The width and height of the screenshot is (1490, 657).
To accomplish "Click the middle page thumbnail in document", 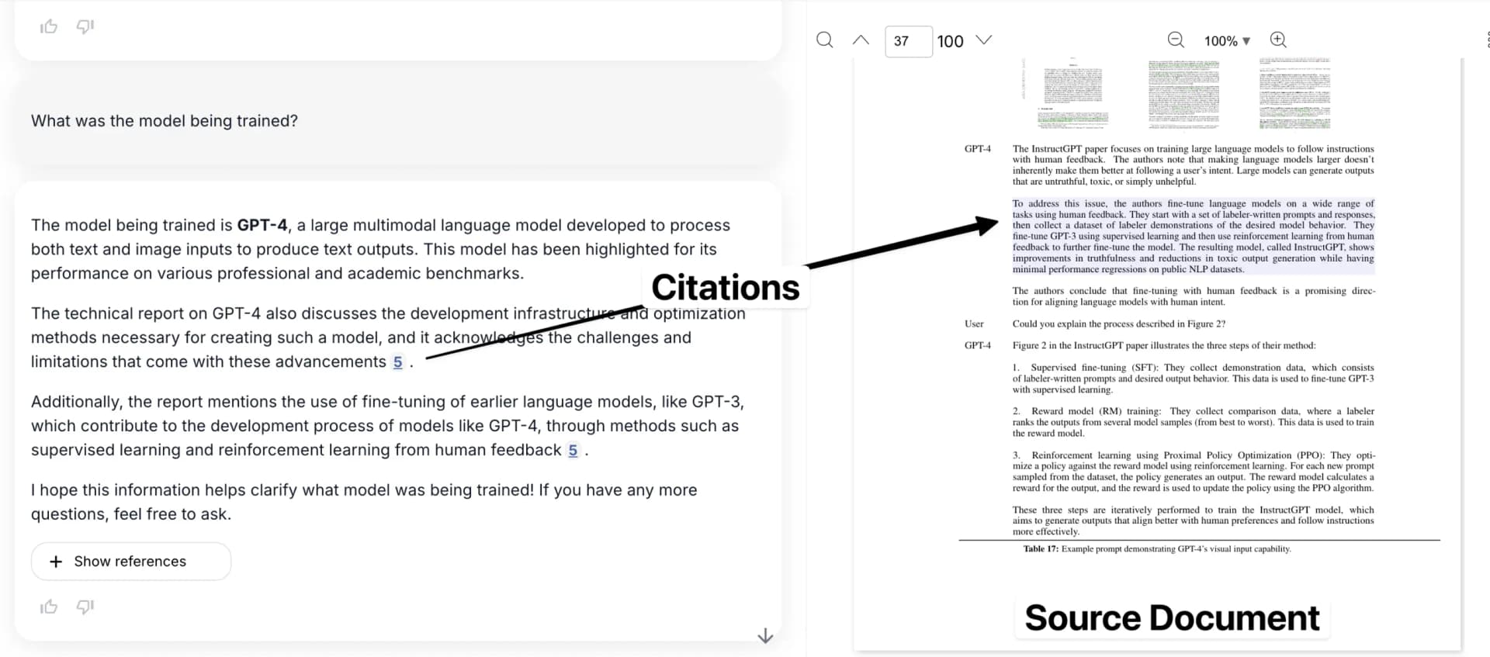I will 1183,95.
